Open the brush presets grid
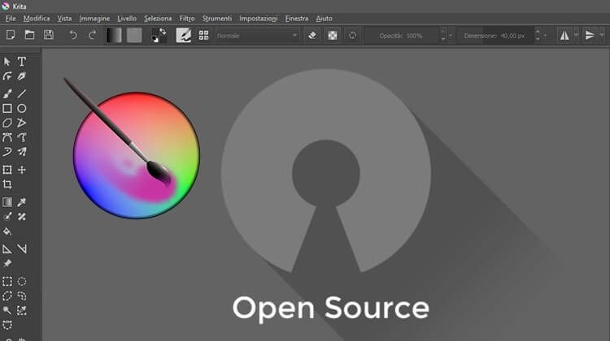 pyautogui.click(x=204, y=36)
